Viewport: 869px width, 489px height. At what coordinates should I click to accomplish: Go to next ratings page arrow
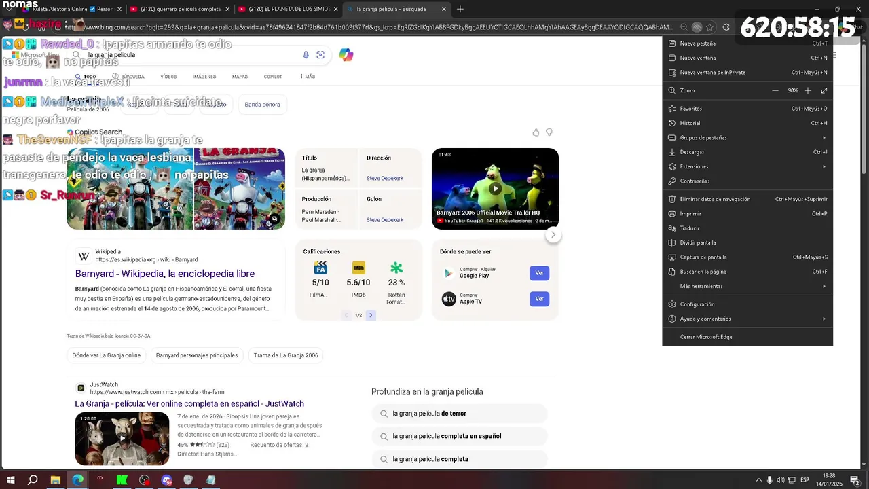[x=371, y=315]
